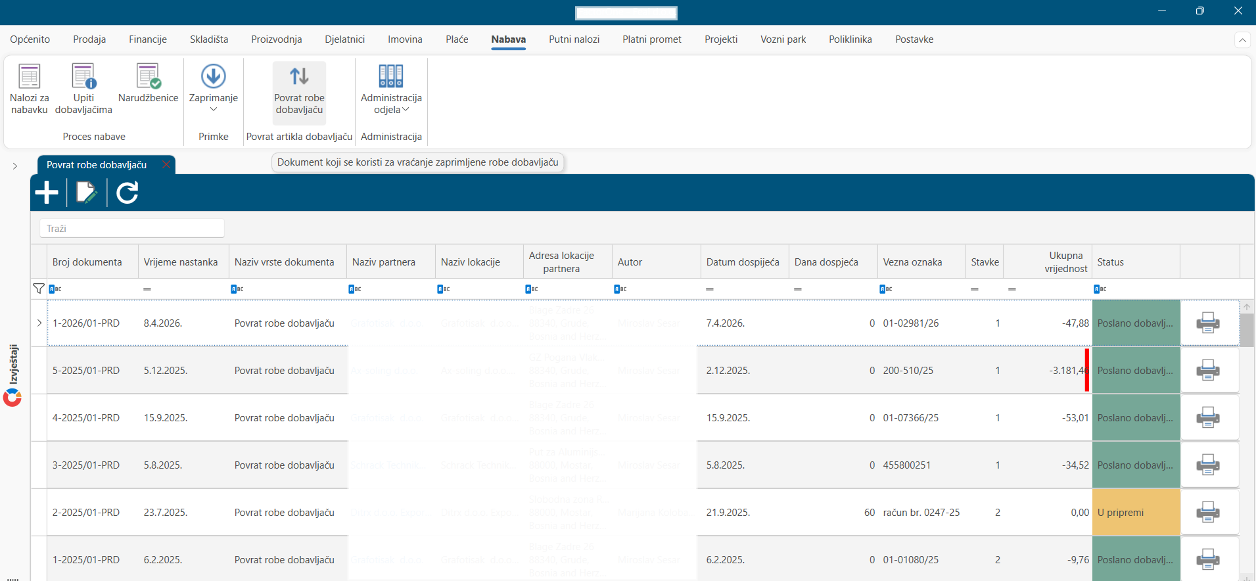Select Vezna oznaka 455800251 cell

(x=921, y=465)
